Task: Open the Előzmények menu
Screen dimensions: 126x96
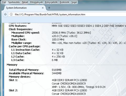Action: [36, 2]
